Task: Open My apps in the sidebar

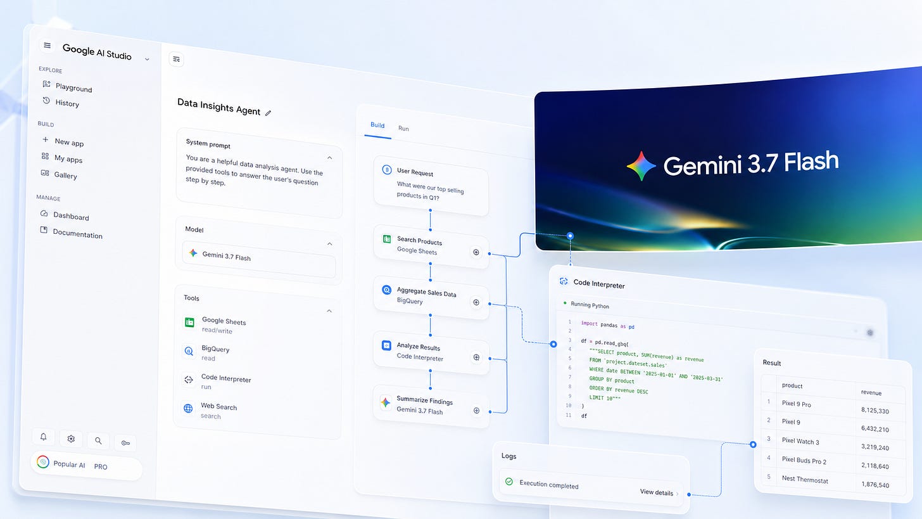Action: click(62, 158)
